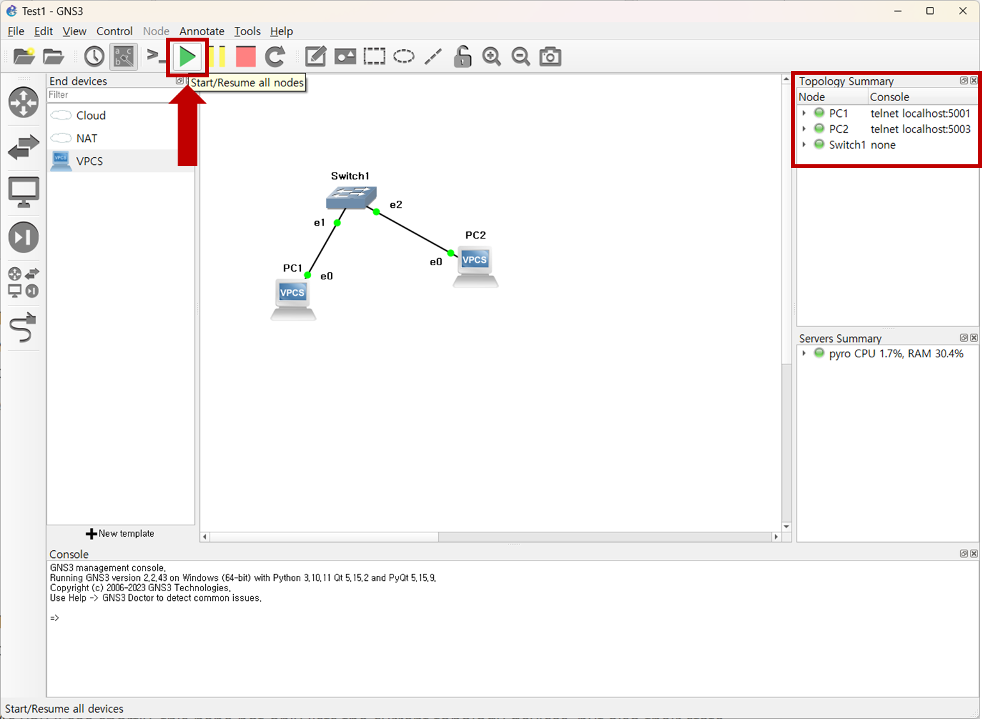Screen dimensions: 982x719
Task: Select the PC1 VPCS node on canvas
Action: pyautogui.click(x=293, y=299)
